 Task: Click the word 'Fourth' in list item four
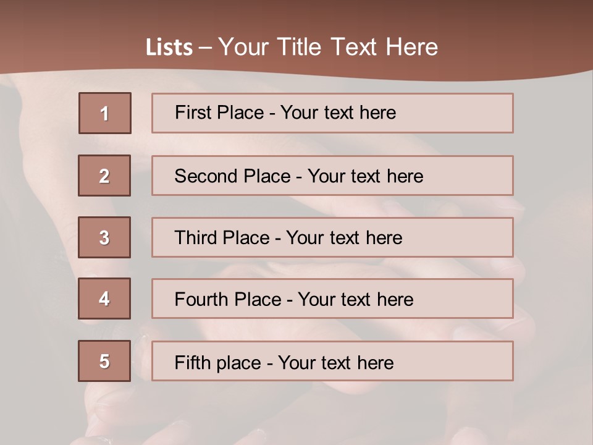[x=202, y=300]
